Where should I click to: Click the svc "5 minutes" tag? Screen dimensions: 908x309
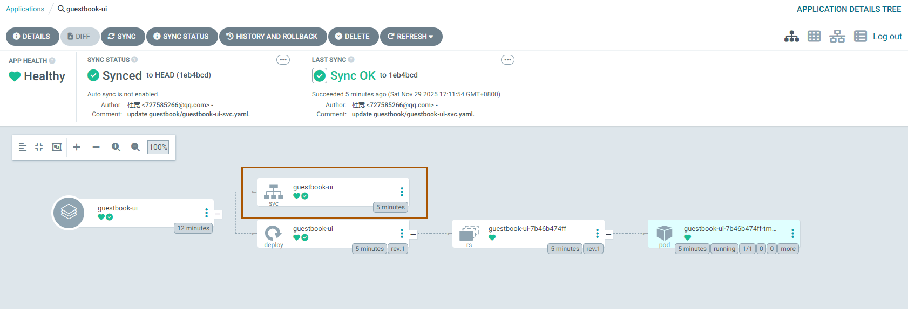point(390,207)
